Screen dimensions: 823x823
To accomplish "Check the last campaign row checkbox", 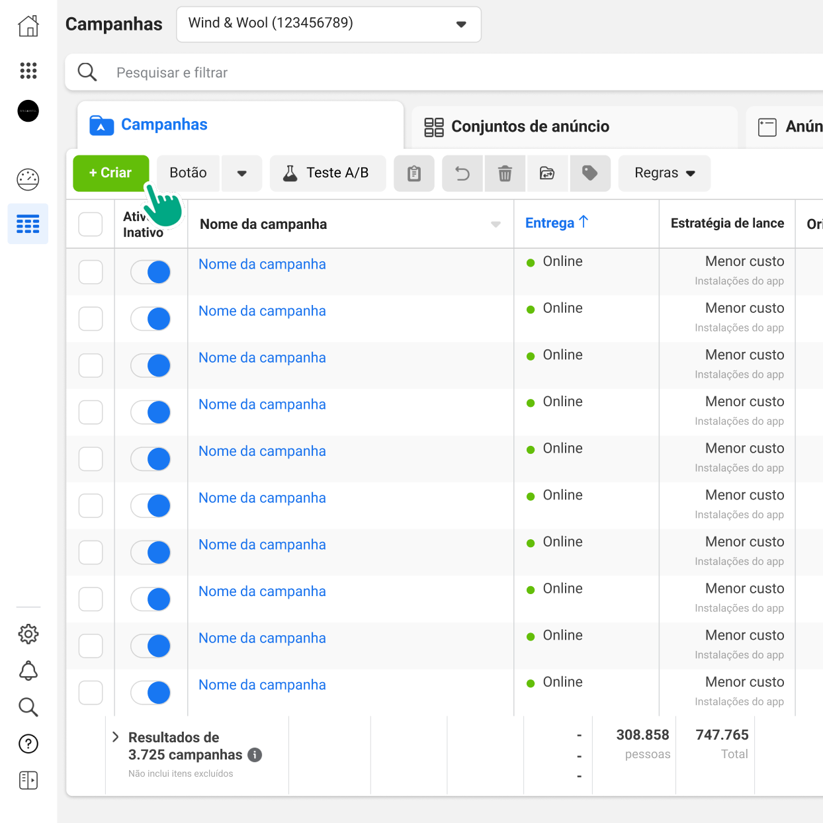I will (91, 693).
